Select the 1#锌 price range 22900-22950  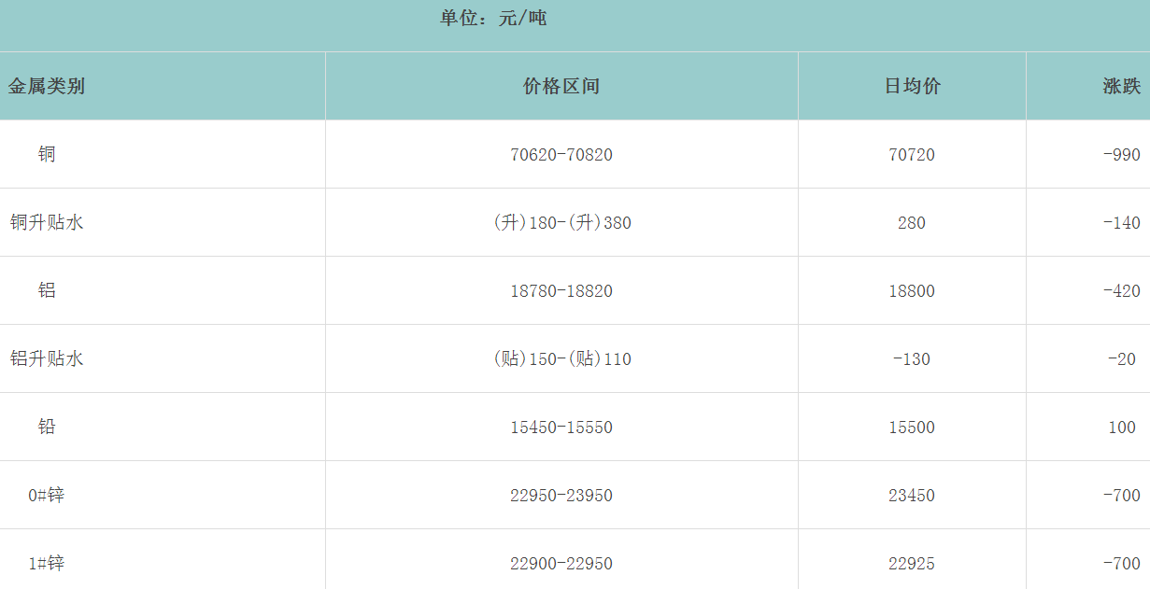pyautogui.click(x=561, y=564)
